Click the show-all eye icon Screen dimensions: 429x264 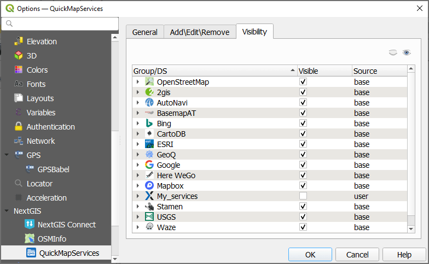(x=407, y=52)
